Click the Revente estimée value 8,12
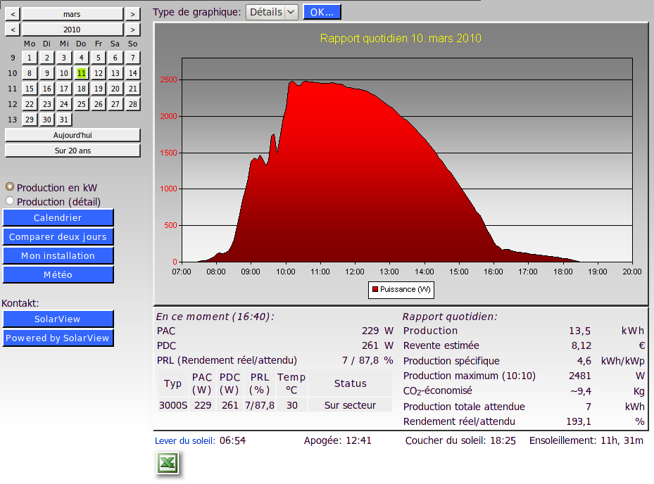The width and height of the screenshot is (654, 484). (581, 346)
